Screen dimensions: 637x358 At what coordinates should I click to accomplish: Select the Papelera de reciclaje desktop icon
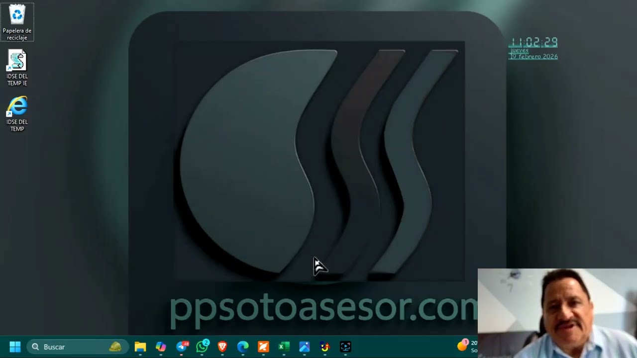click(x=17, y=22)
